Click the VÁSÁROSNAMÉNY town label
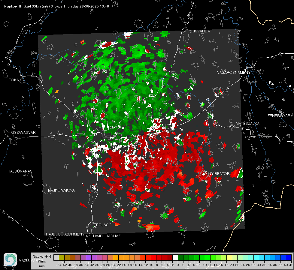The width and height of the screenshot is (294, 270). [x=234, y=73]
